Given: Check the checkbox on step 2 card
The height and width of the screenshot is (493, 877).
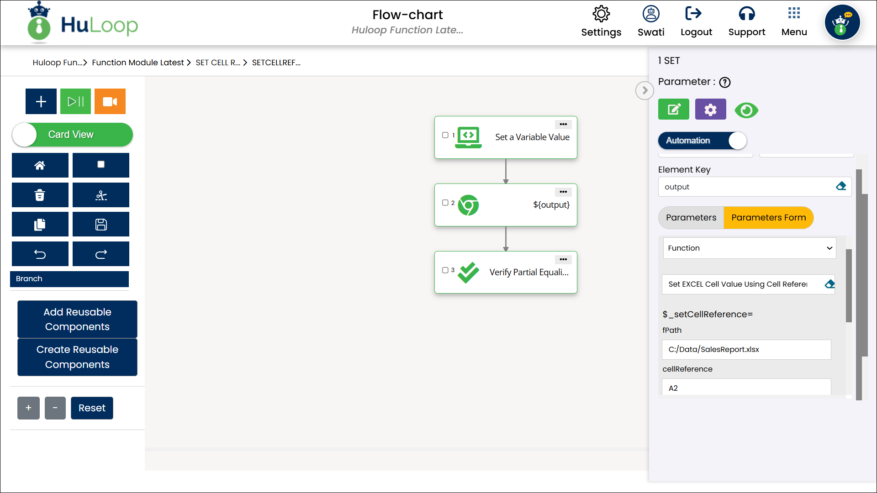Looking at the screenshot, I should 445,203.
